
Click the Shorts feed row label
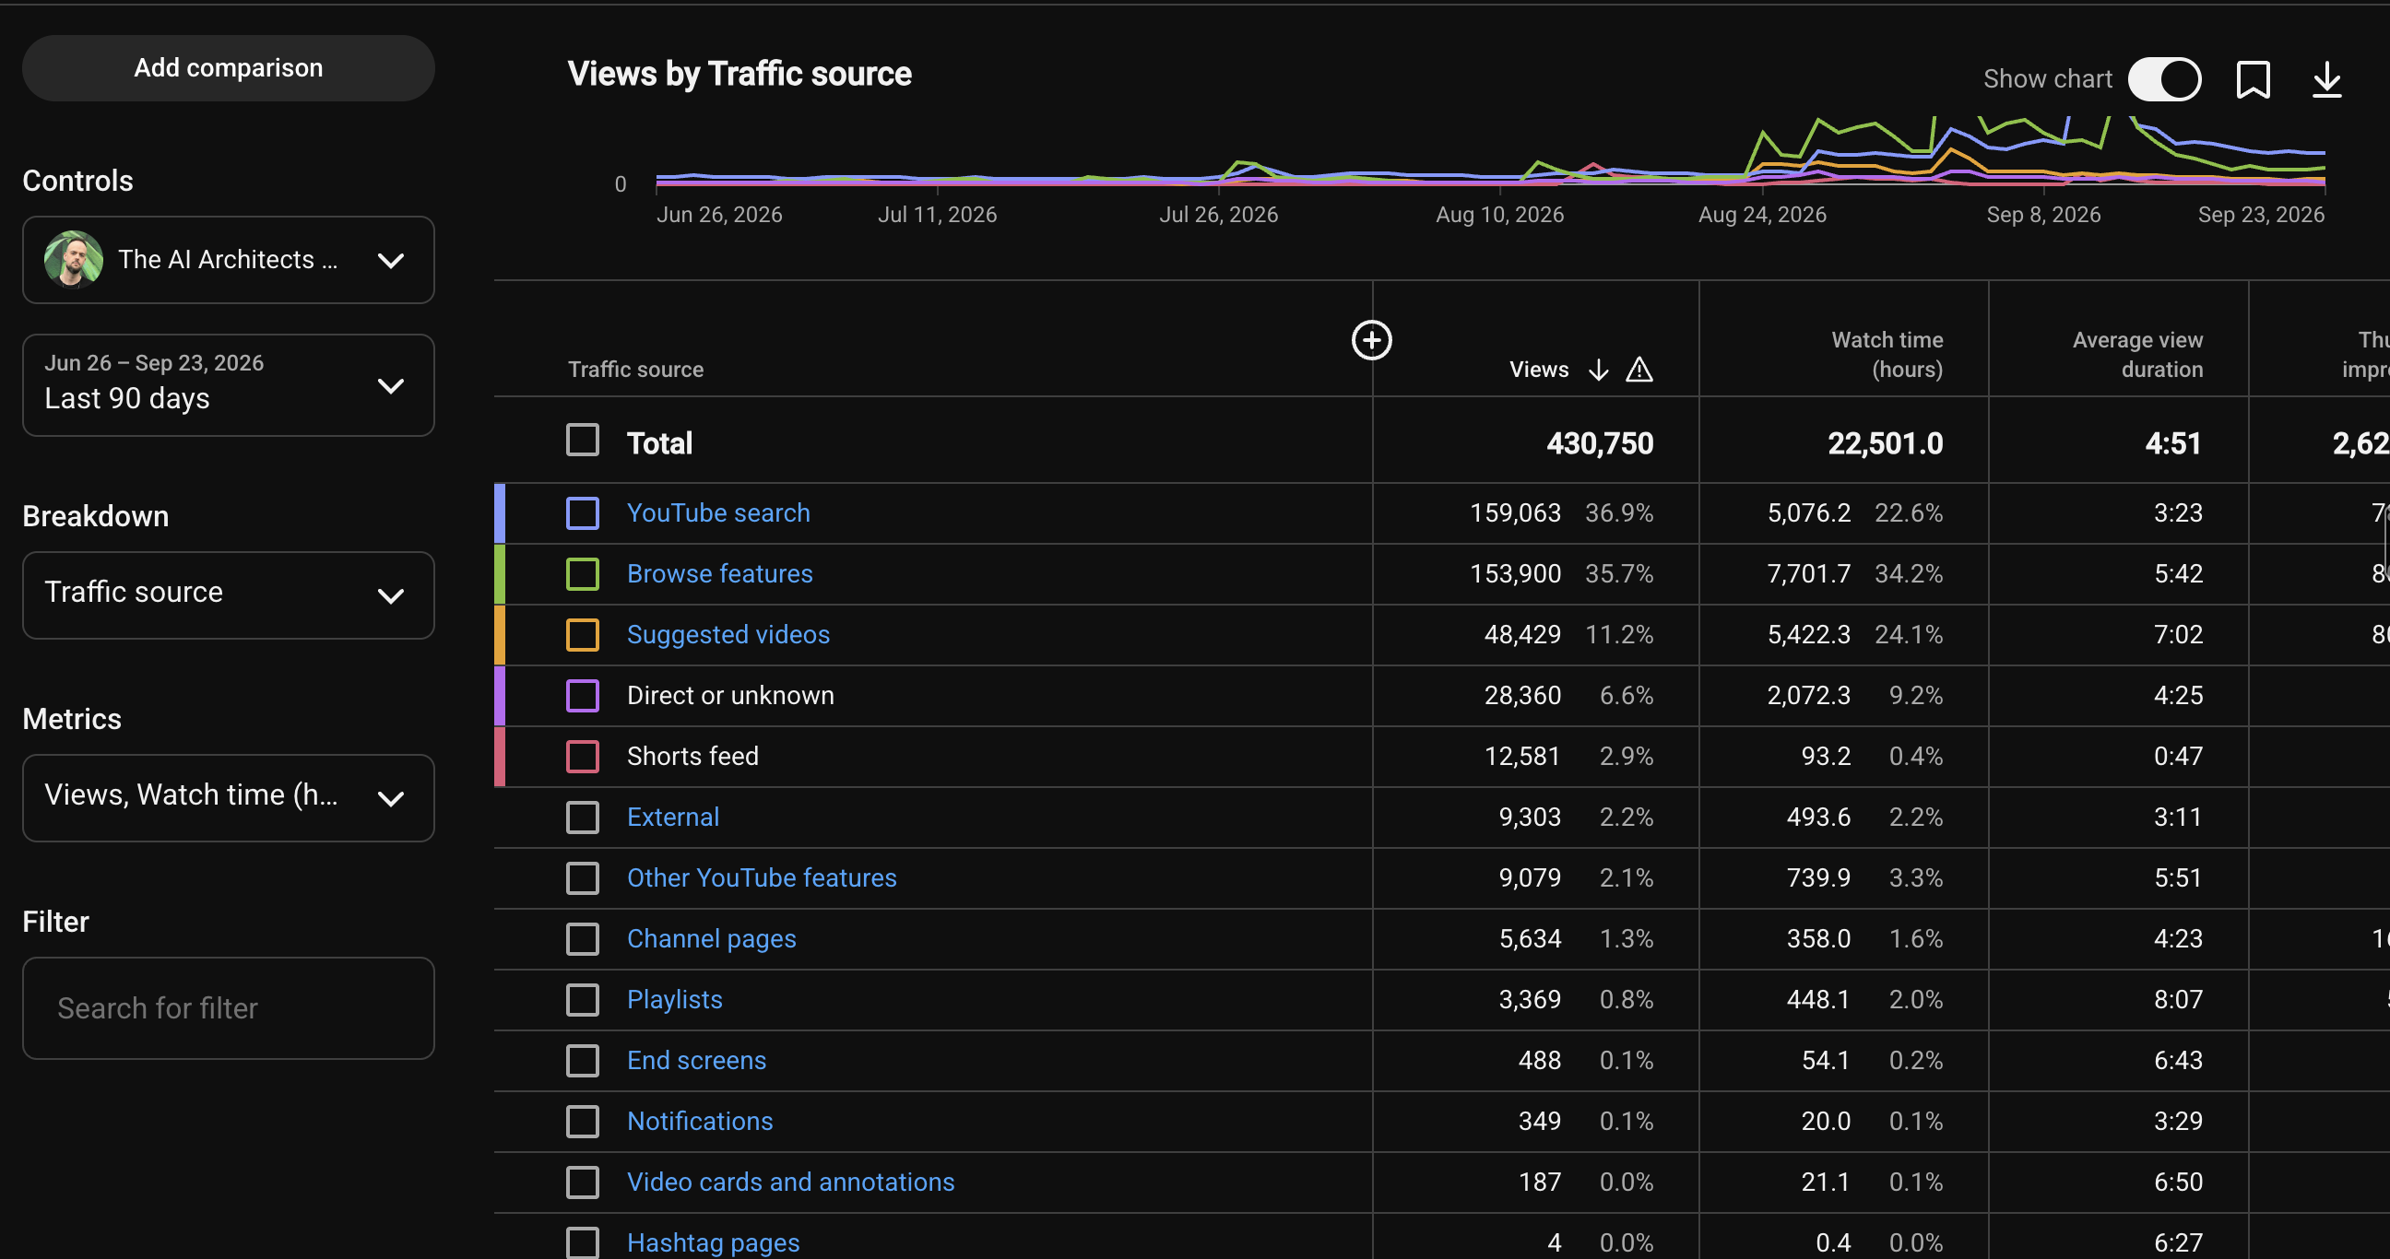692,757
